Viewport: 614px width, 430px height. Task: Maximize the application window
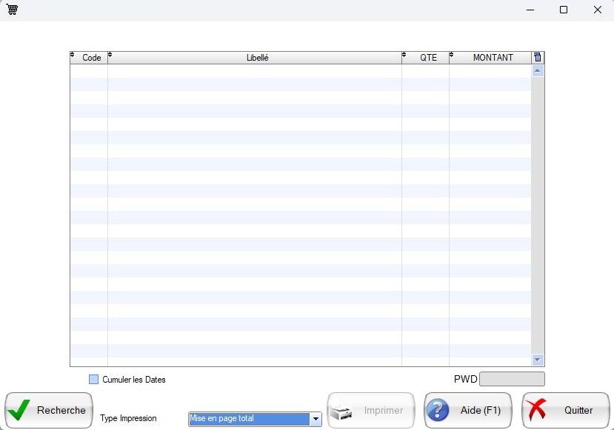pos(564,10)
